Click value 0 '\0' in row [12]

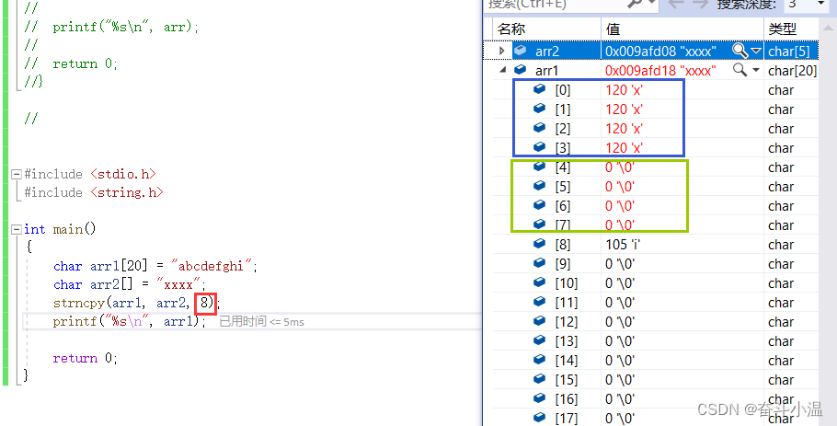click(x=620, y=321)
